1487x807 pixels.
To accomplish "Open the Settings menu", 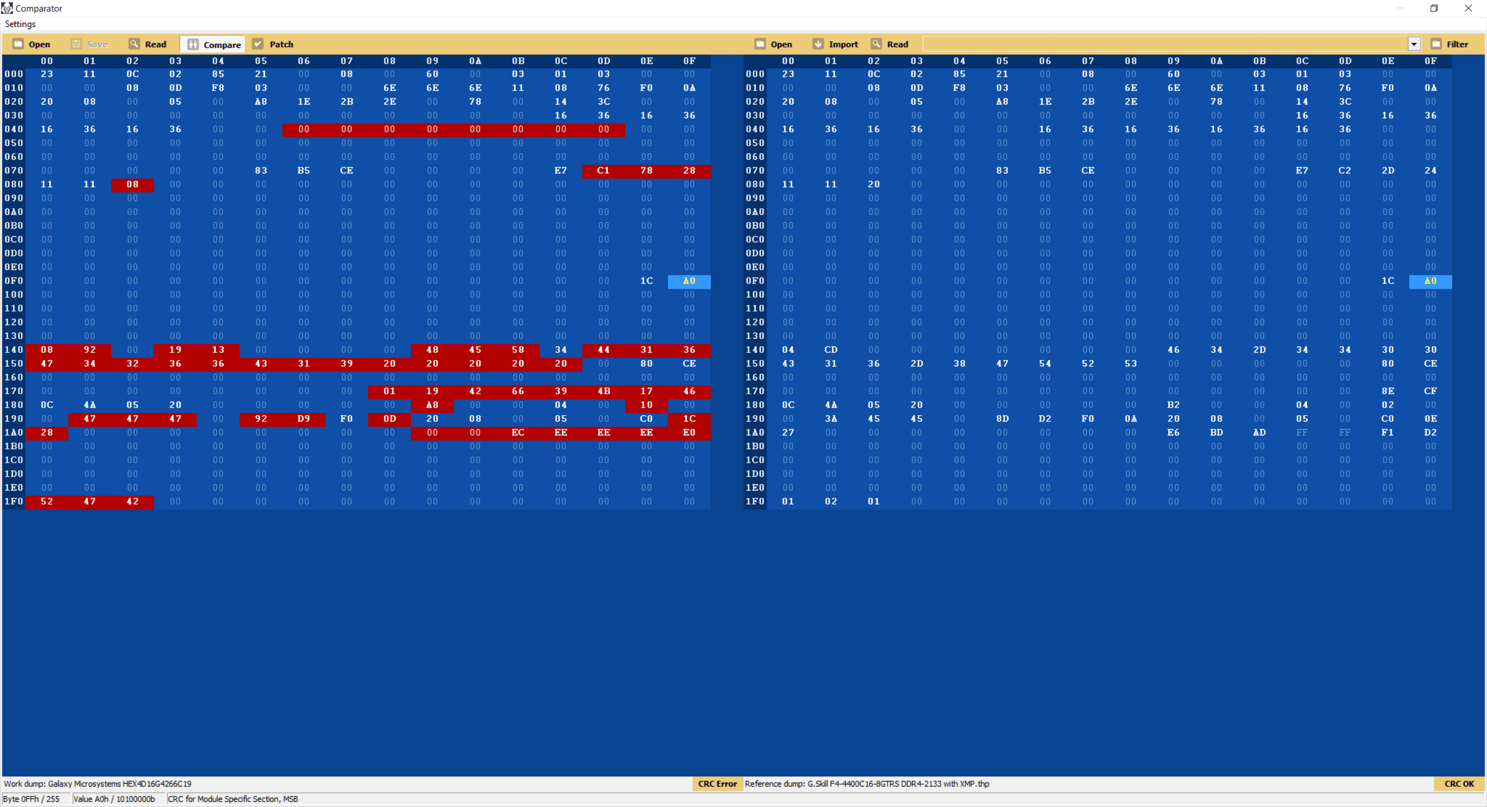I will click(20, 24).
